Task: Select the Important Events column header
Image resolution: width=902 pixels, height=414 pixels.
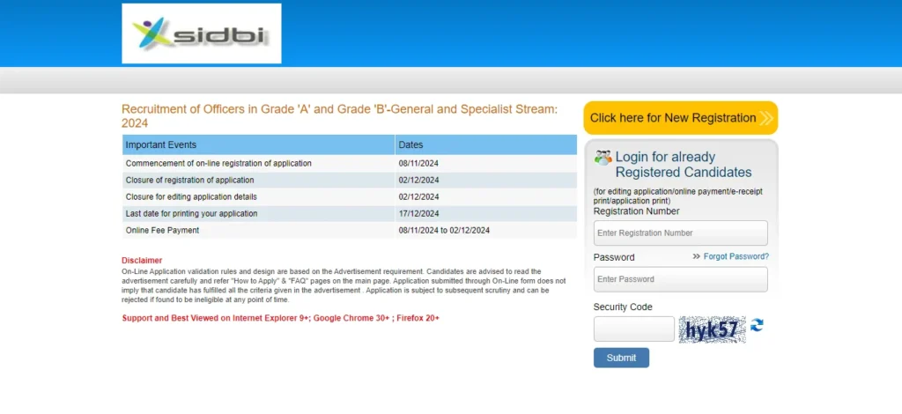Action: point(258,144)
